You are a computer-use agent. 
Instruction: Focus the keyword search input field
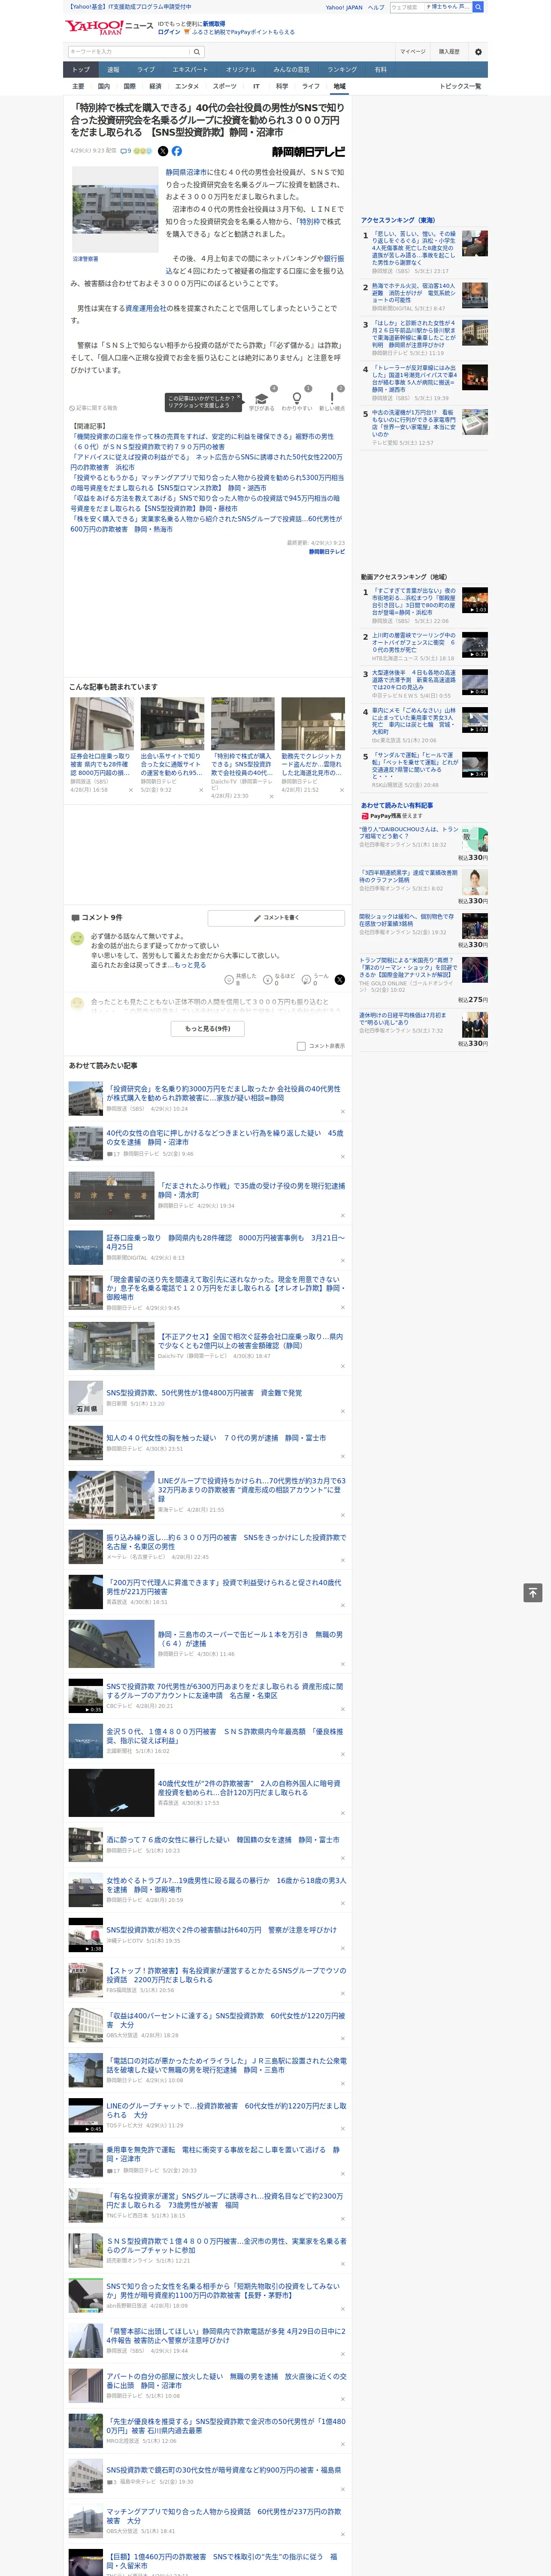click(129, 51)
